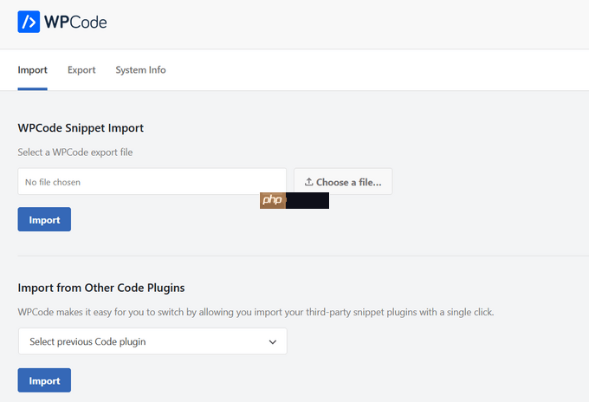Open the Export tab
The height and width of the screenshot is (402, 589).
click(x=81, y=70)
